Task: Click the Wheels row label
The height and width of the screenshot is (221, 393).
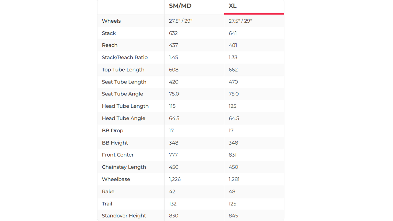Action: pos(111,21)
